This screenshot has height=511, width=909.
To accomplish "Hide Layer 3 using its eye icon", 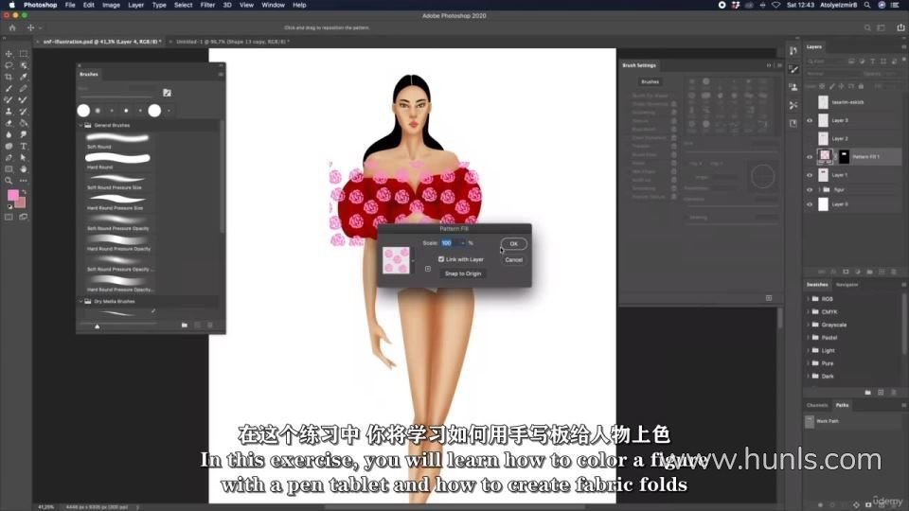I will tap(809, 120).
